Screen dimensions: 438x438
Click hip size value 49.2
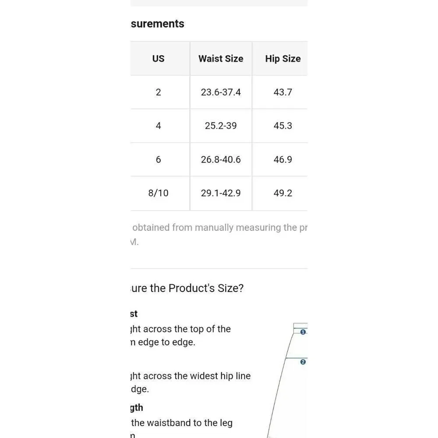pos(283,193)
